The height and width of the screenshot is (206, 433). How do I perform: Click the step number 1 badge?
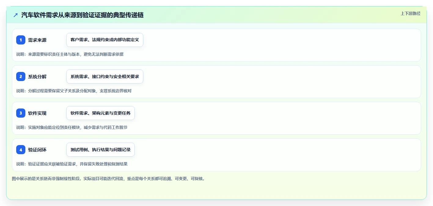(x=21, y=40)
